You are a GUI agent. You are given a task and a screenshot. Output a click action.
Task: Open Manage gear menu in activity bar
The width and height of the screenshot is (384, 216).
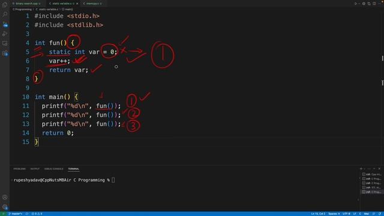[x=5, y=207]
